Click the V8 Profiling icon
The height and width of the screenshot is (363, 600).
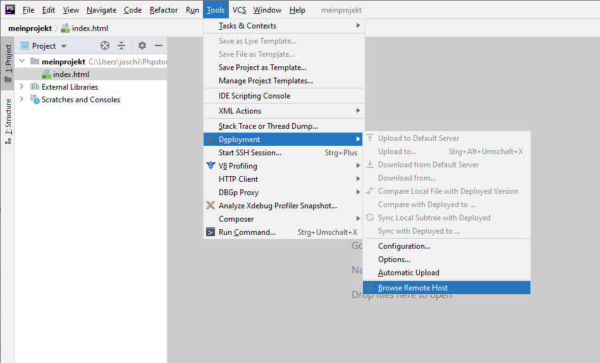(211, 166)
